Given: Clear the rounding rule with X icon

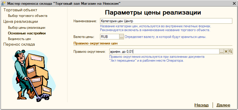Looking at the screenshot, I should click(x=226, y=52).
